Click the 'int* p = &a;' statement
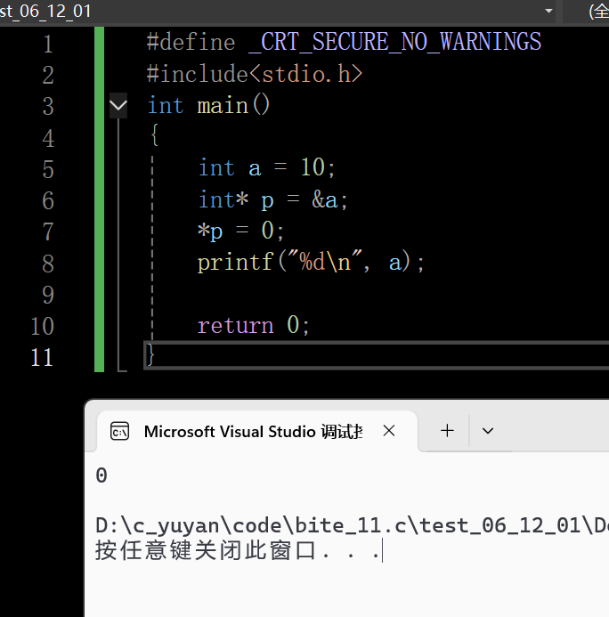609x617 pixels. click(272, 200)
